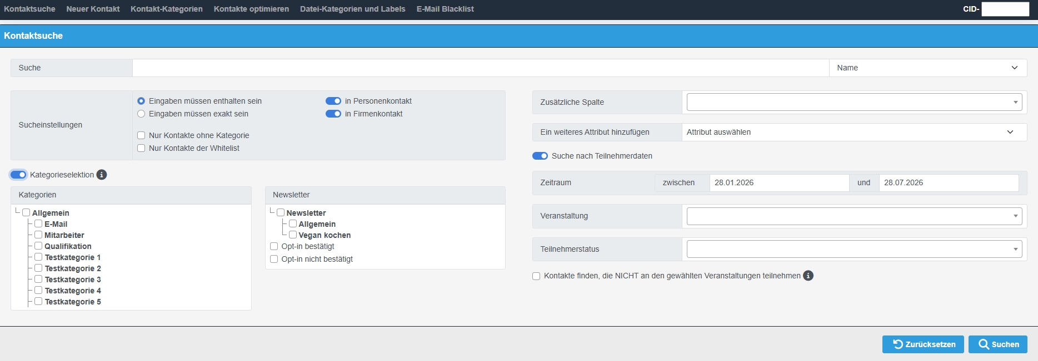Expand the 'Zusätzliche Spalte' dropdown
This screenshot has height=361, width=1038.
tap(854, 102)
